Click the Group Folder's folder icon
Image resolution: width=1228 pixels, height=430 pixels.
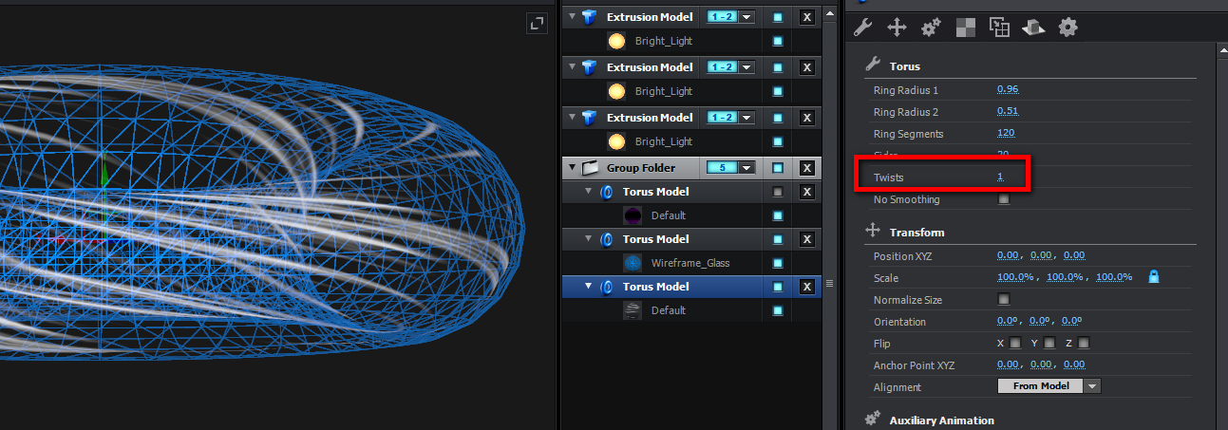[589, 168]
